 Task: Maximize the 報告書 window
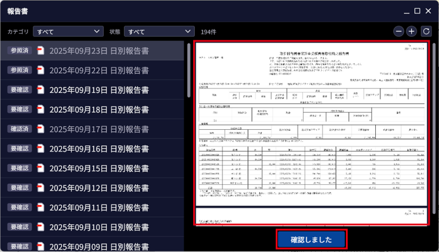tap(417, 11)
